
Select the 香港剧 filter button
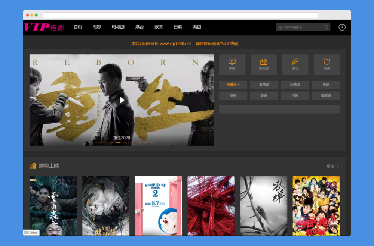tap(264, 85)
